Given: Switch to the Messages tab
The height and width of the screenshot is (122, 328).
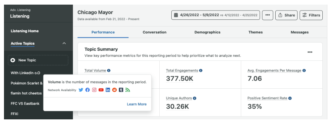Looking at the screenshot, I should pos(300,32).
